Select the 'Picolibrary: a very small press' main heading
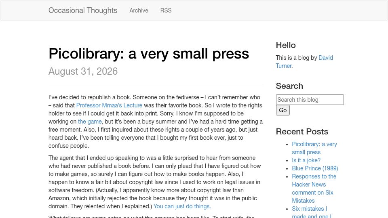The width and height of the screenshot is (388, 218). click(x=149, y=54)
